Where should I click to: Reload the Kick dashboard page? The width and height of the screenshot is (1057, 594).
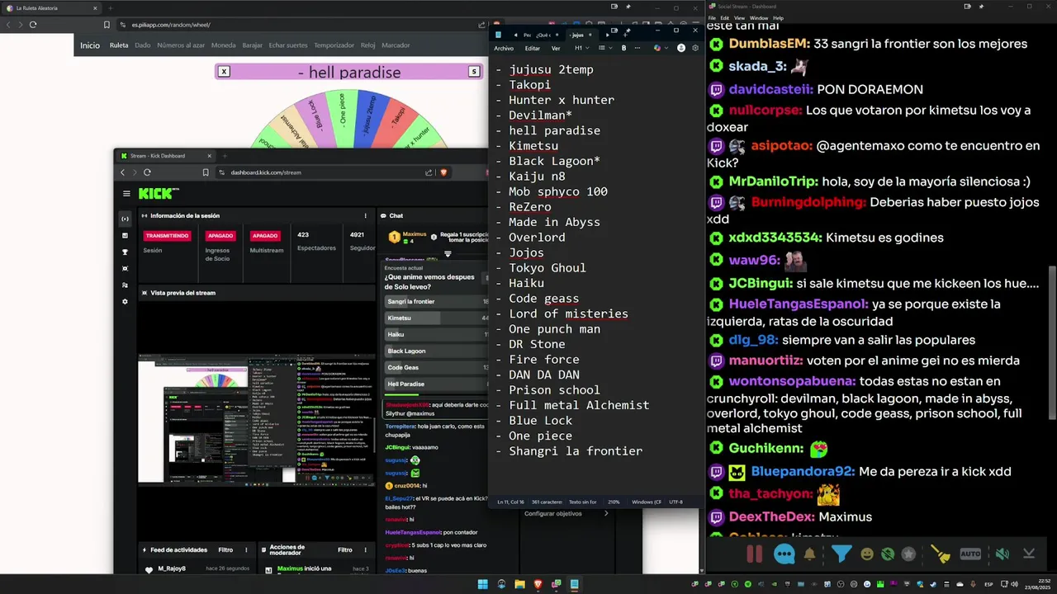coord(147,172)
